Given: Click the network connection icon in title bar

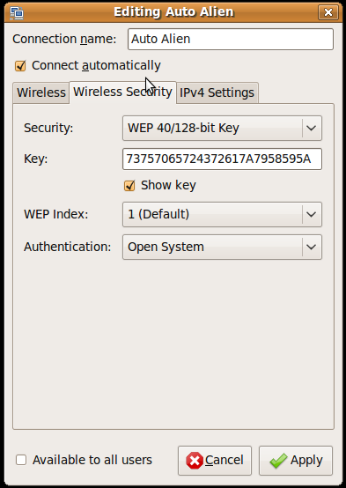Looking at the screenshot, I should (x=17, y=12).
